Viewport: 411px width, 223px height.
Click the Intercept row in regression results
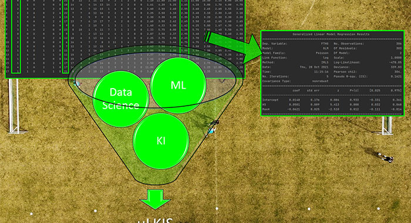pos(332,100)
